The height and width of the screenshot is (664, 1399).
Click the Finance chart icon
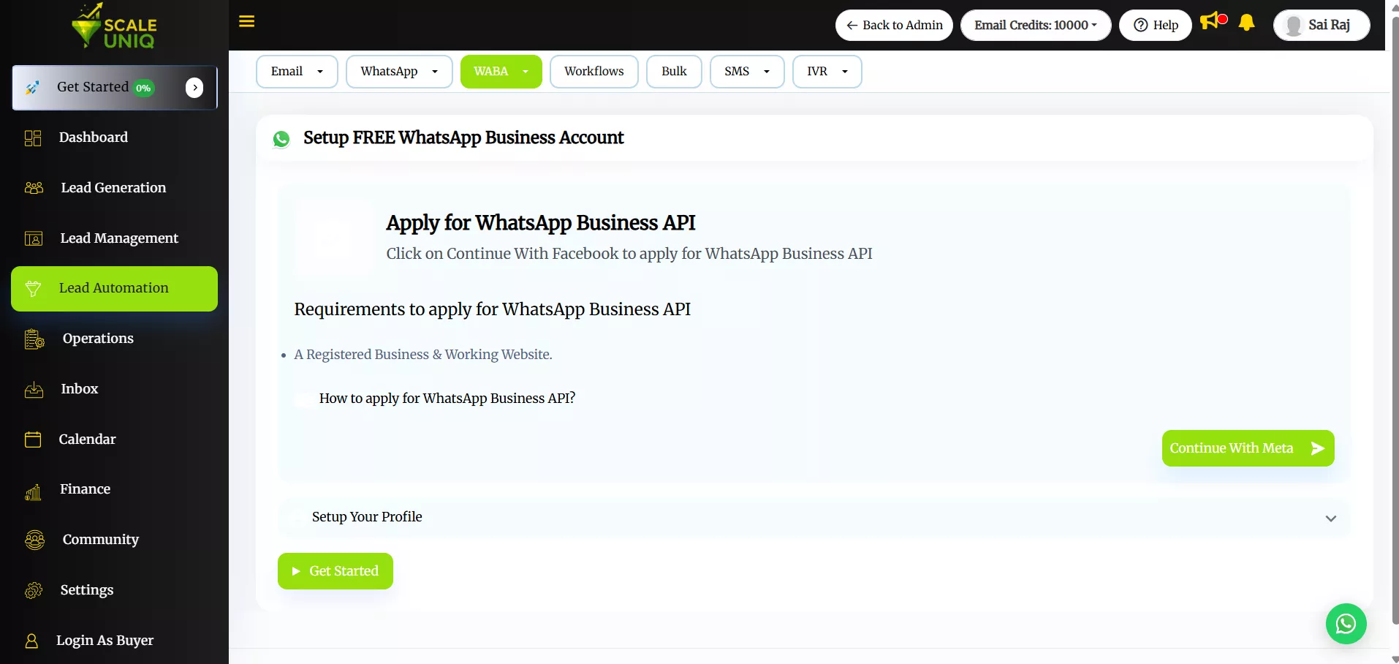coord(33,492)
